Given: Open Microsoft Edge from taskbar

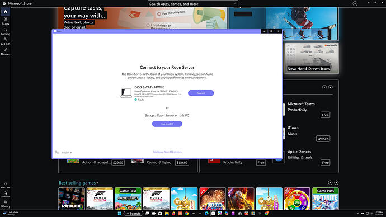Looking at the screenshot, I should 206,213.
